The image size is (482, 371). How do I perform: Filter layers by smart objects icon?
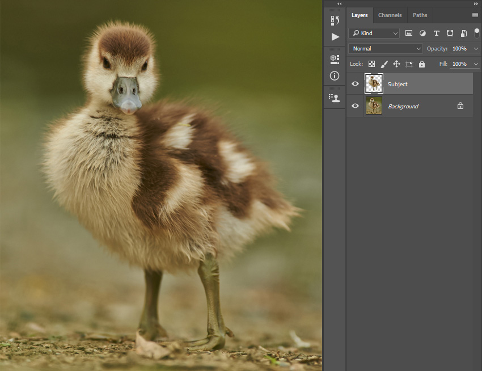tap(464, 33)
